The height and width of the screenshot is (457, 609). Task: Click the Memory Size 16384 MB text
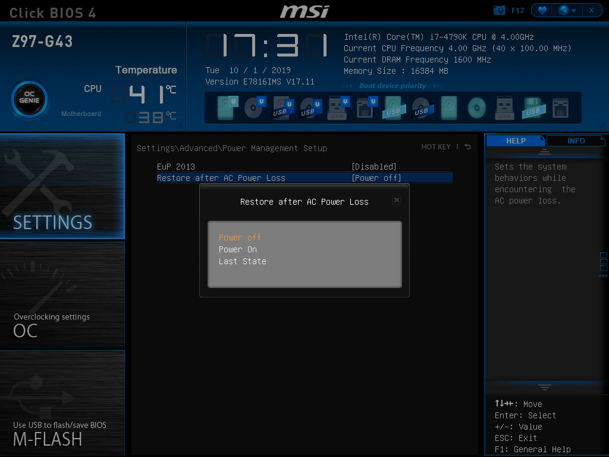[x=395, y=71]
